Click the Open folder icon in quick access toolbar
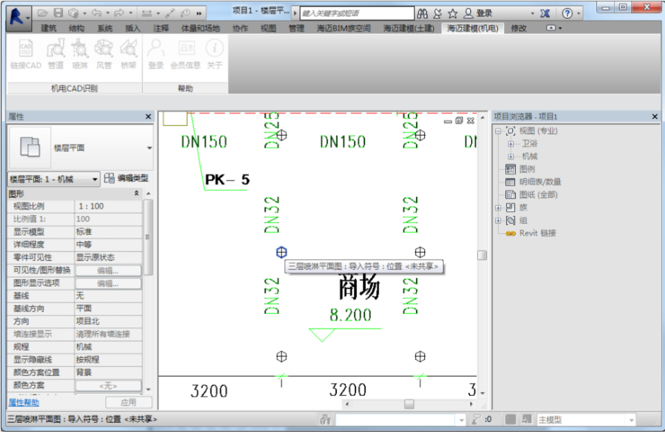This screenshot has width=665, height=433. [x=43, y=13]
